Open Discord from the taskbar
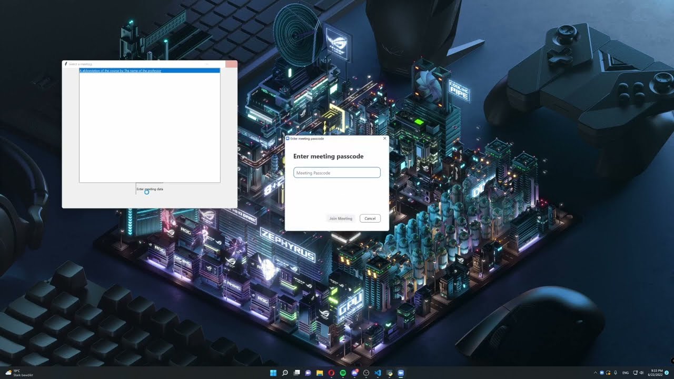 (x=354, y=373)
